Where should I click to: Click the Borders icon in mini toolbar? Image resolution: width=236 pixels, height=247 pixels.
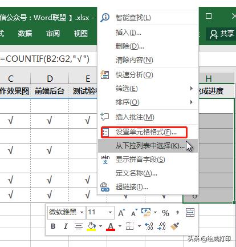130,226
